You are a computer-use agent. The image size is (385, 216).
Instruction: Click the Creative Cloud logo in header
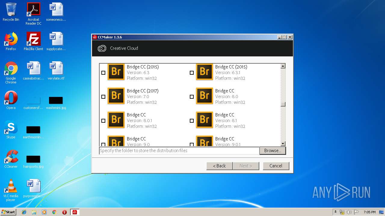102,48
